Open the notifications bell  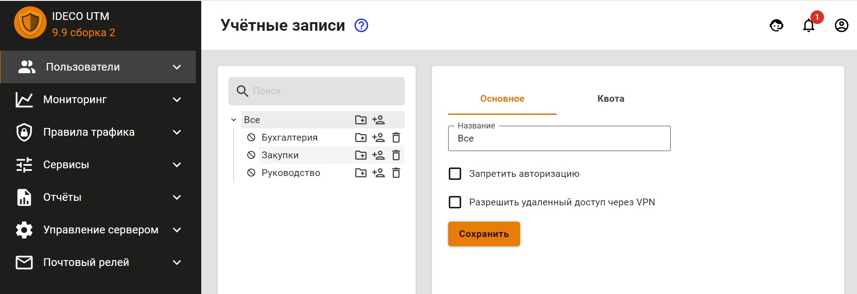[x=809, y=25]
